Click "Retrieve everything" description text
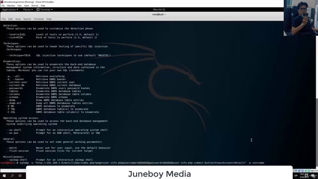Screen dimensions: 318x179 point(50,76)
